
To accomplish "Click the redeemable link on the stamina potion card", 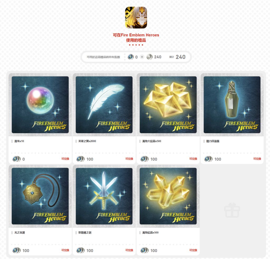I will tap(257, 159).
